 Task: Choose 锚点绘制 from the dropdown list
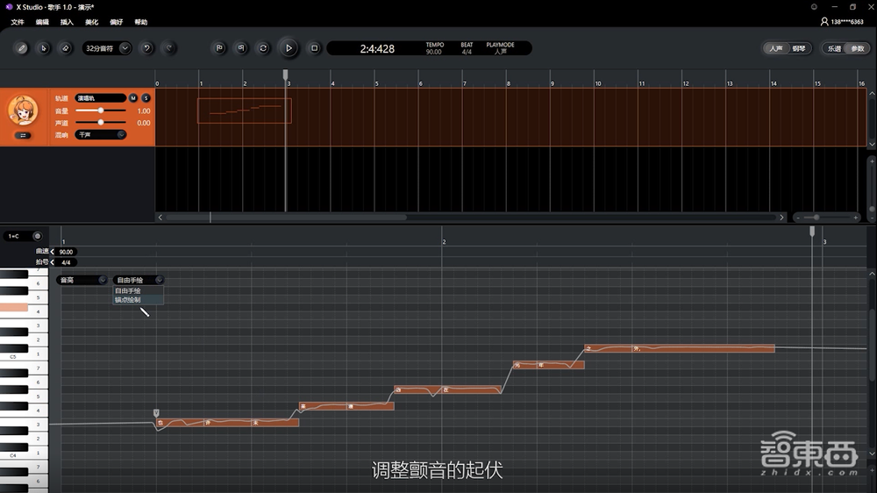tap(128, 300)
